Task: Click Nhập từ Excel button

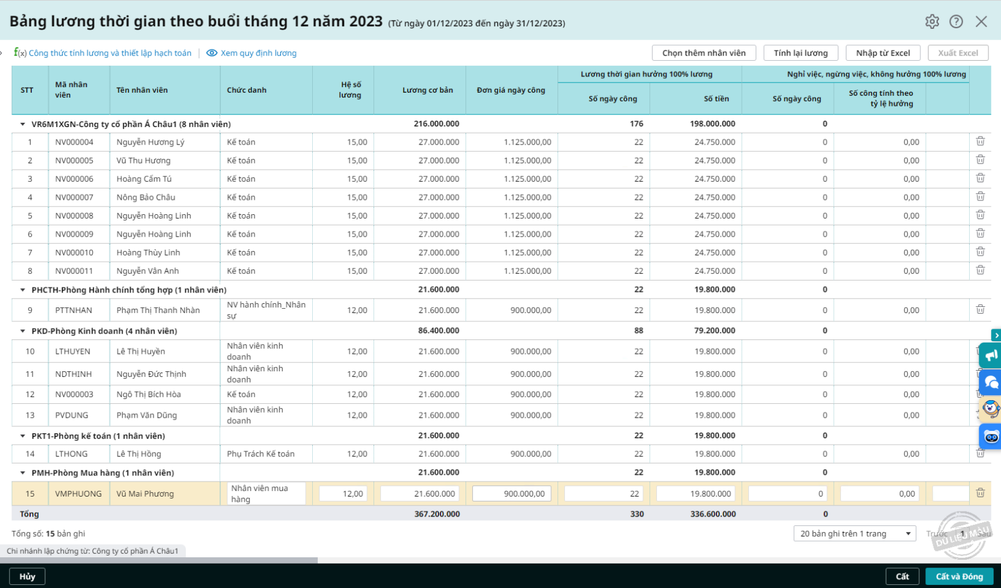Action: coord(883,53)
